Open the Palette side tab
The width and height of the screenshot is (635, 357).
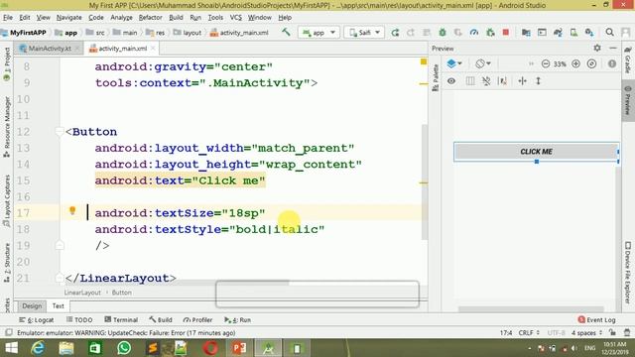pyautogui.click(x=436, y=77)
